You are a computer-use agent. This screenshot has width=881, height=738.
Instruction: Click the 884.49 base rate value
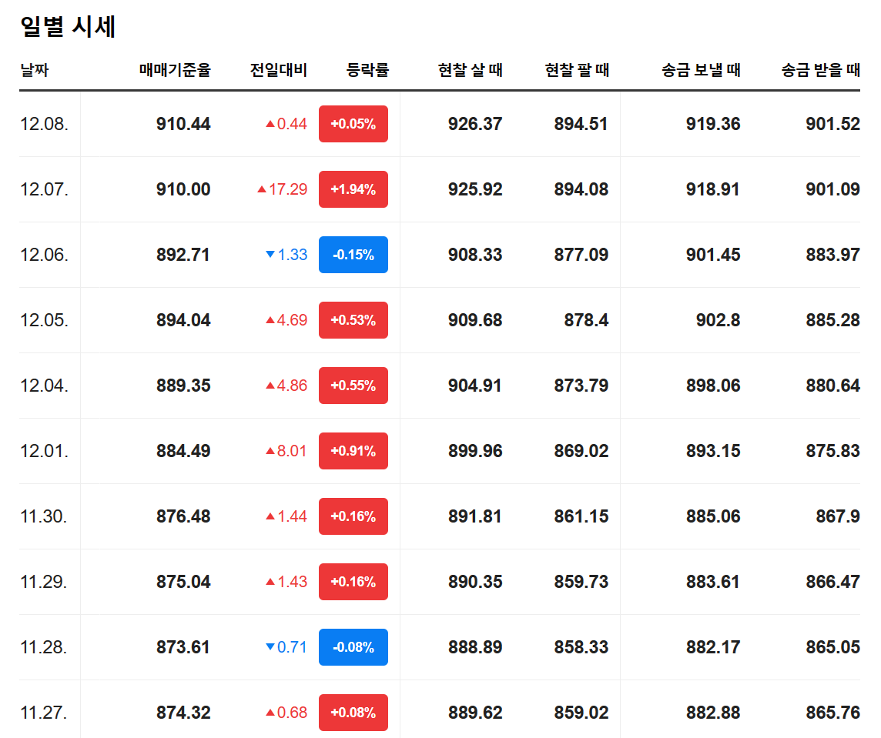click(183, 451)
